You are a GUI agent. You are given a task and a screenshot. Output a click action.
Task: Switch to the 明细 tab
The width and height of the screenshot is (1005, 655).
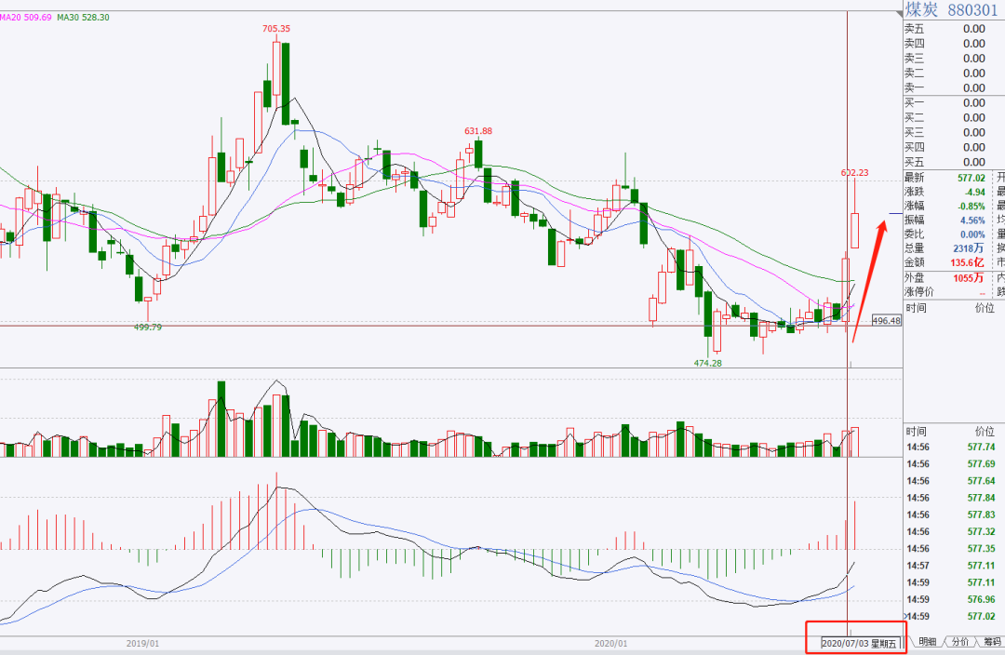[927, 642]
